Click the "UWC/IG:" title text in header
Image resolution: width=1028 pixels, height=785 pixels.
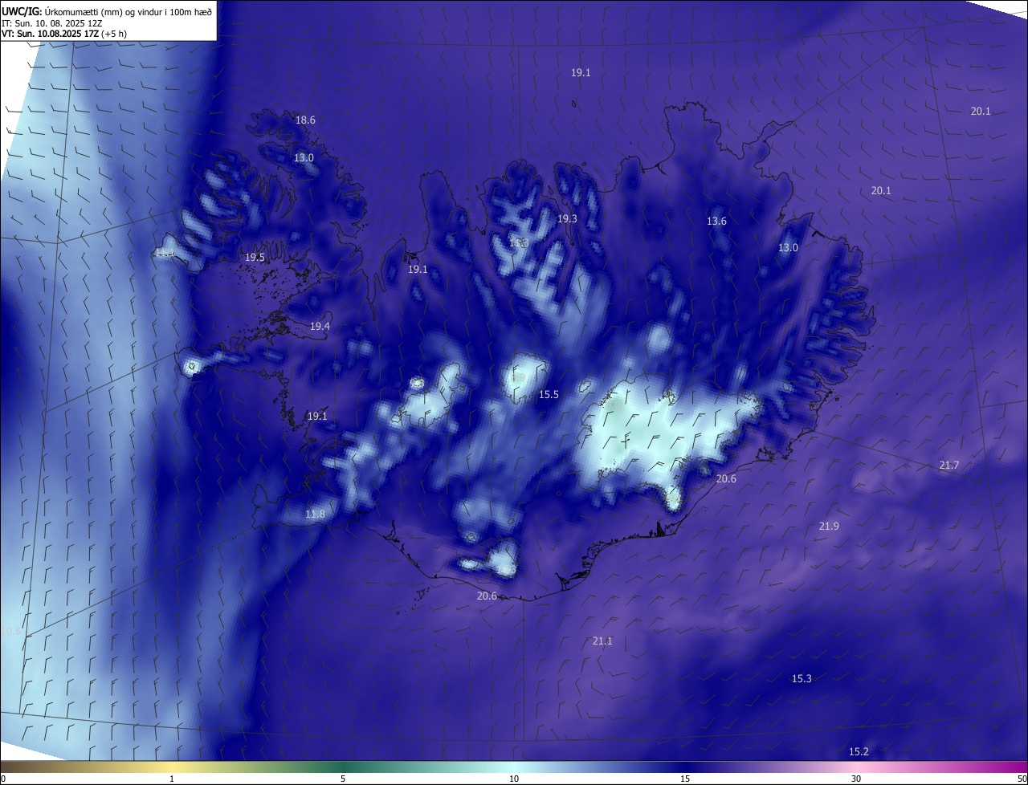click(22, 11)
